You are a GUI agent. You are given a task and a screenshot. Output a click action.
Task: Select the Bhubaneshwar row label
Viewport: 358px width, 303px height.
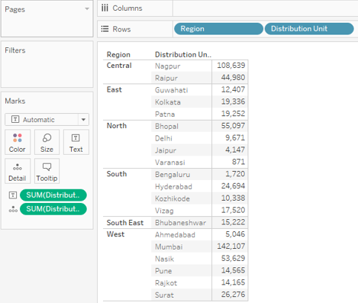180,223
